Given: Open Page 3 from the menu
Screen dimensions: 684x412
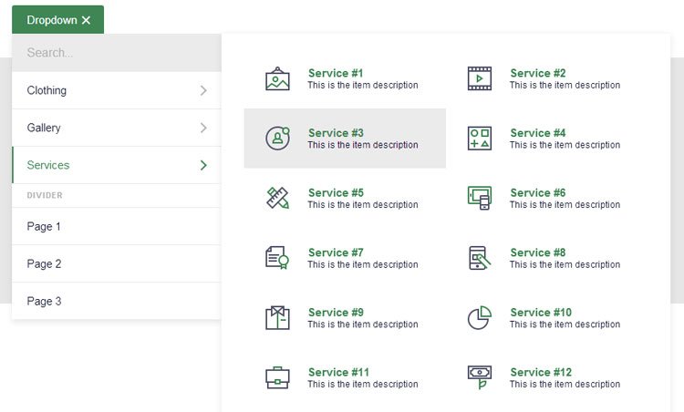Looking at the screenshot, I should 117,301.
